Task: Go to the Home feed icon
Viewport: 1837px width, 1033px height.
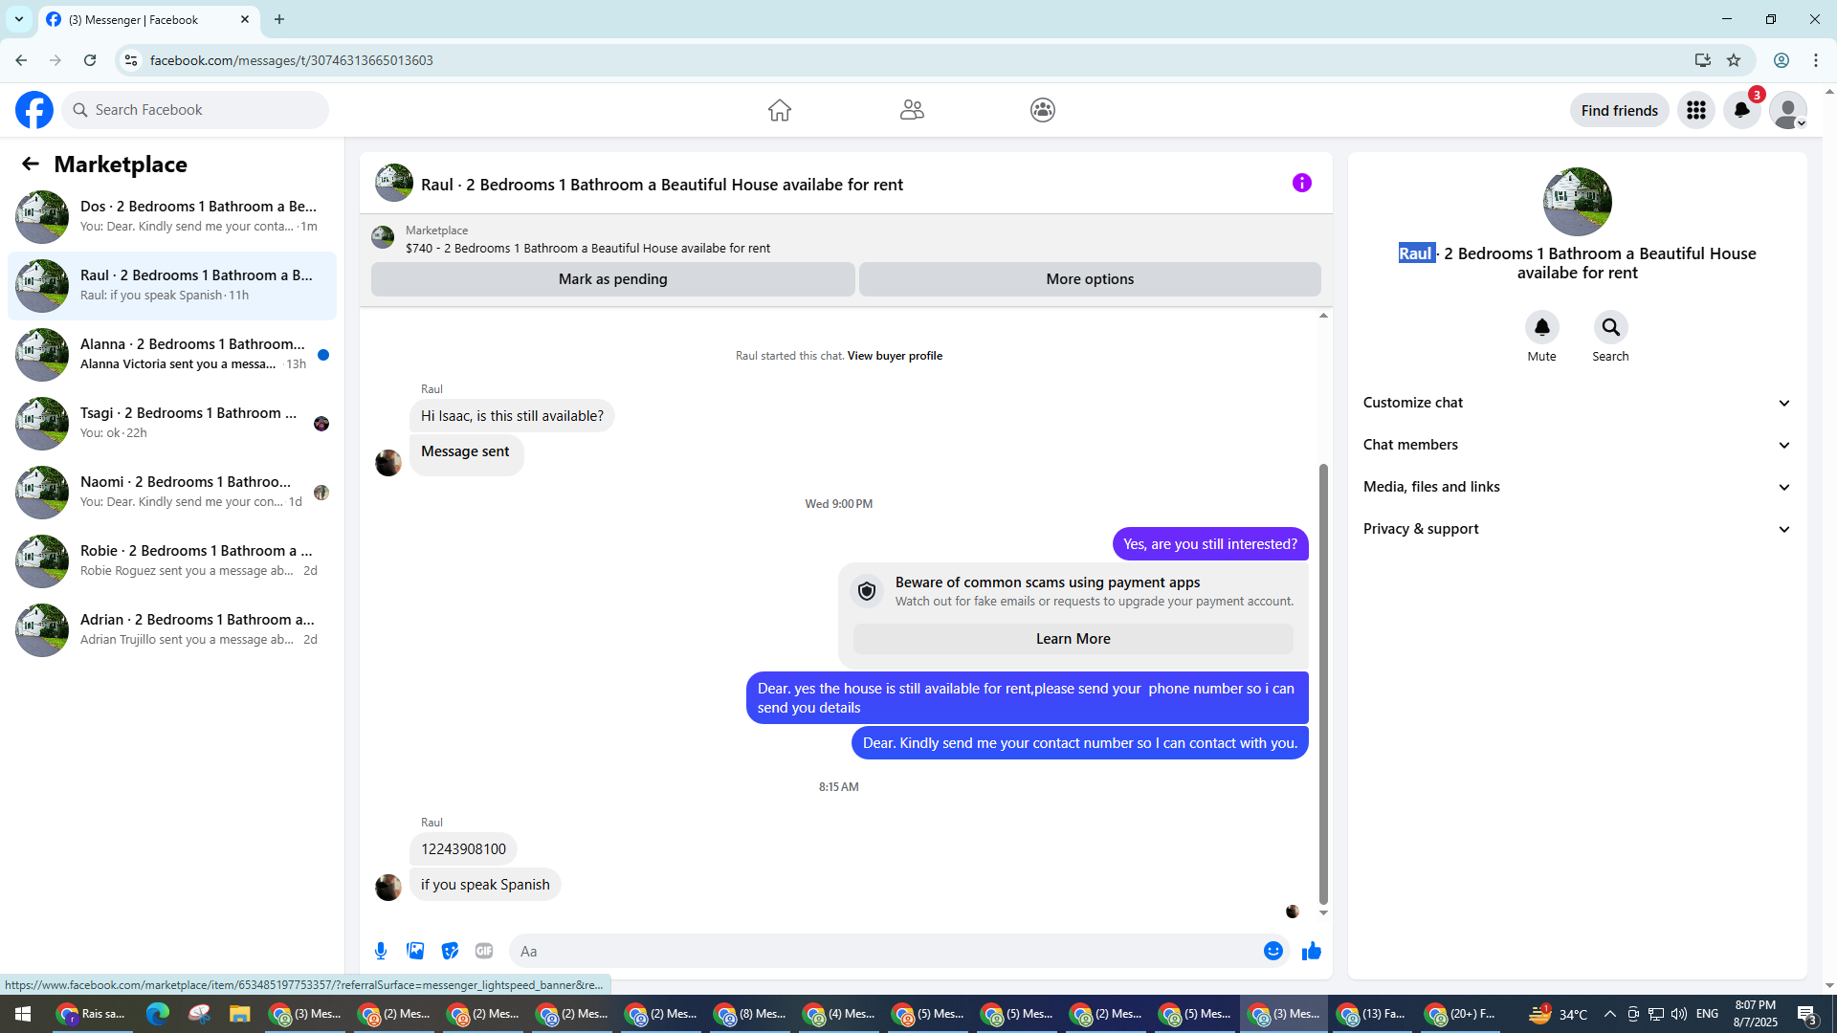Action: (x=780, y=110)
